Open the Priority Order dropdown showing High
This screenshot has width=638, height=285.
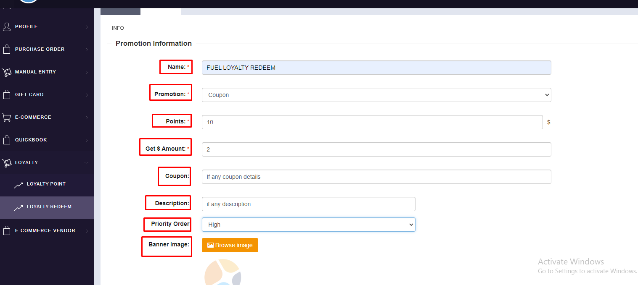click(x=308, y=225)
